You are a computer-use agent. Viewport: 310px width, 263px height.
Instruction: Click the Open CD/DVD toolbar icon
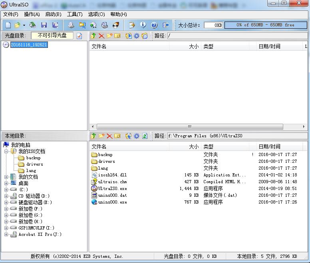[33, 25]
